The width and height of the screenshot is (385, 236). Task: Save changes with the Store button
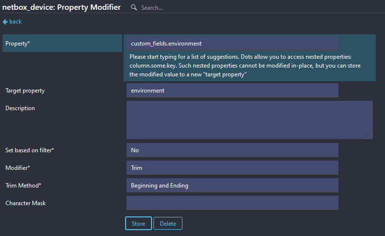[138, 223]
